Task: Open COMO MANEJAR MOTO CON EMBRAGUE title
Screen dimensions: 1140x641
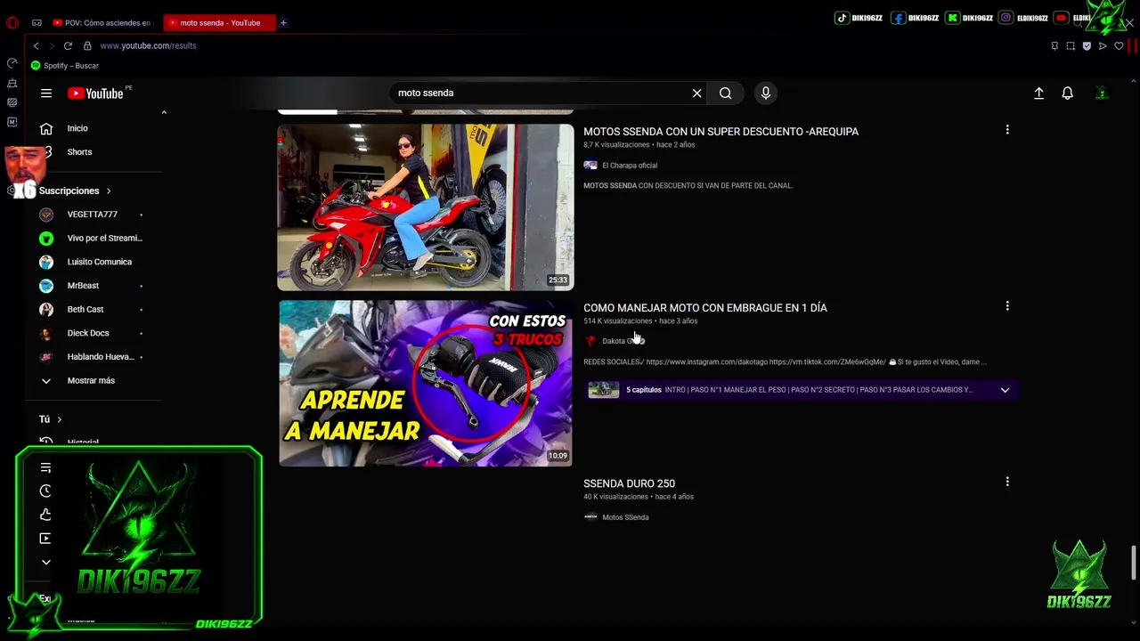Action: pyautogui.click(x=704, y=308)
